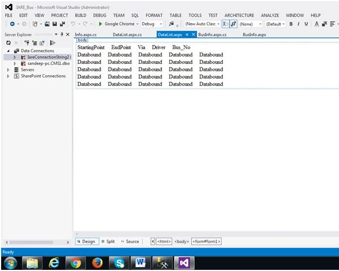Click the Start debugging green play icon
This screenshot has width=339, height=271.
(x=100, y=24)
